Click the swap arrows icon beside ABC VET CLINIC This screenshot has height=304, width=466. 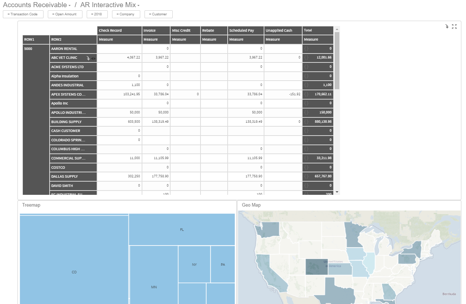(x=93, y=57)
